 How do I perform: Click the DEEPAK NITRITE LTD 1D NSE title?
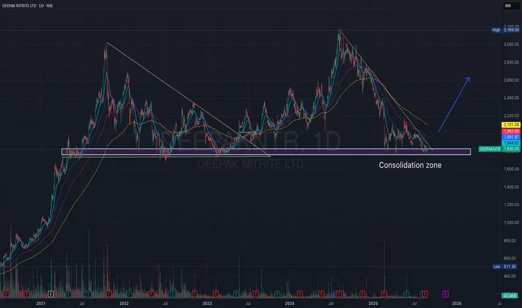[27, 6]
